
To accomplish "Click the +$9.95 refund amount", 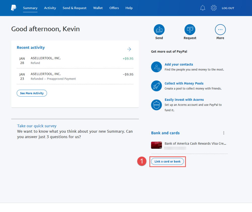I will pos(128,58).
